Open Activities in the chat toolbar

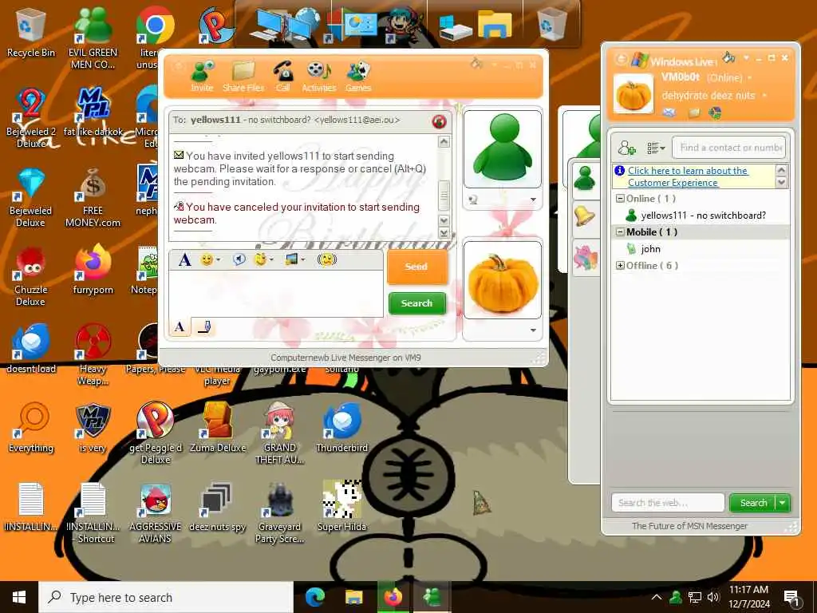[x=319, y=76]
